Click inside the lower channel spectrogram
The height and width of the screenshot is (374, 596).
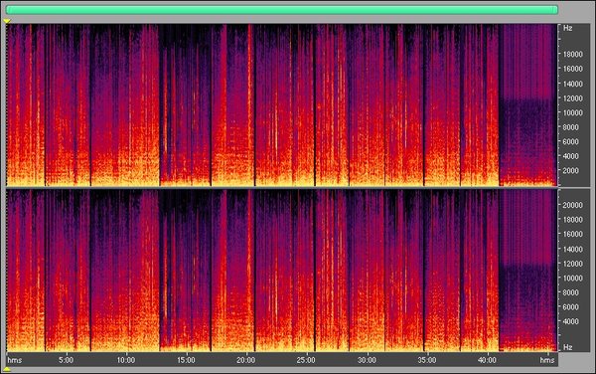[x=282, y=271]
